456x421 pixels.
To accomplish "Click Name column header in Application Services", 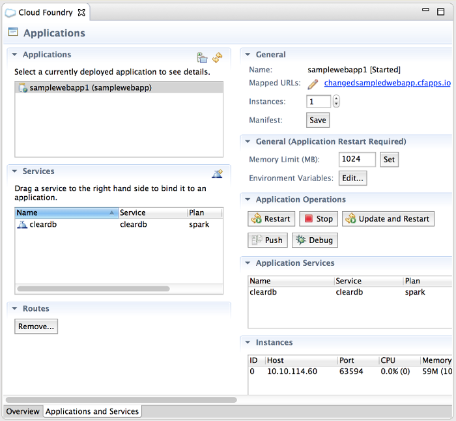I will pos(291,281).
